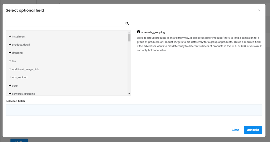The width and height of the screenshot is (270, 142).
Task: Click the plus icon beside tax
Action: [x=10, y=61]
